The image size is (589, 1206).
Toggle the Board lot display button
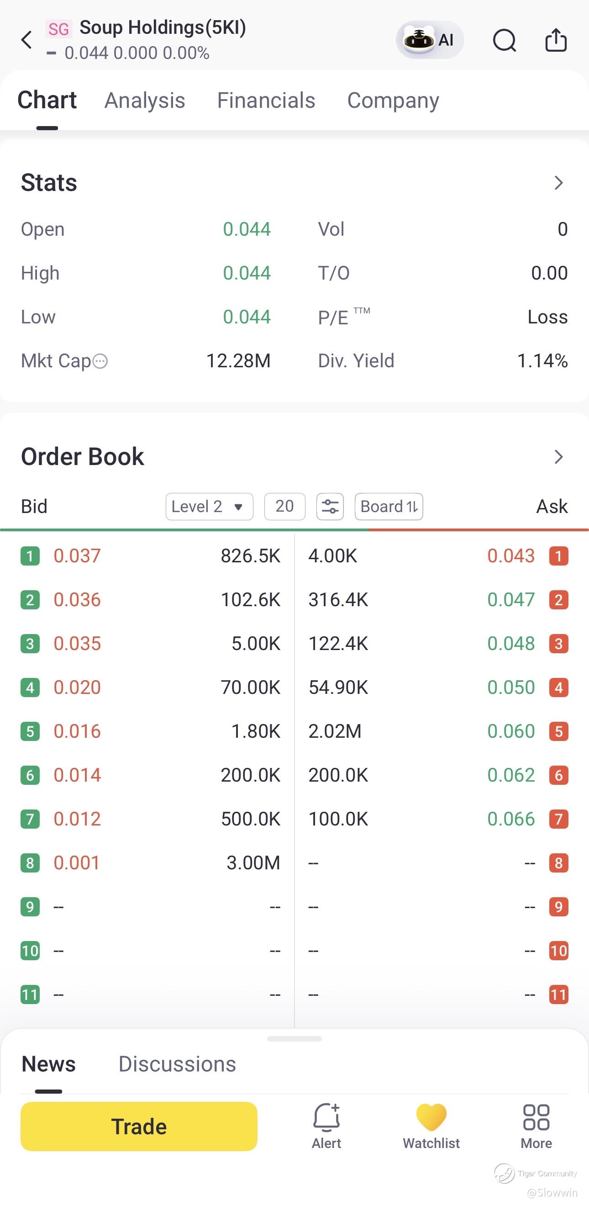click(x=389, y=507)
